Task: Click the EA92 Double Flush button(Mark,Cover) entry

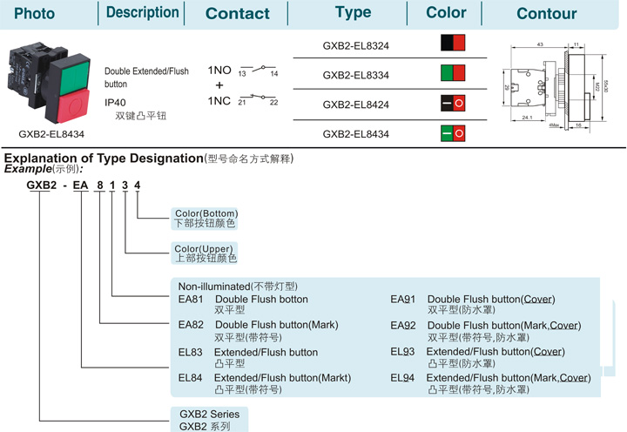Action: (486, 331)
